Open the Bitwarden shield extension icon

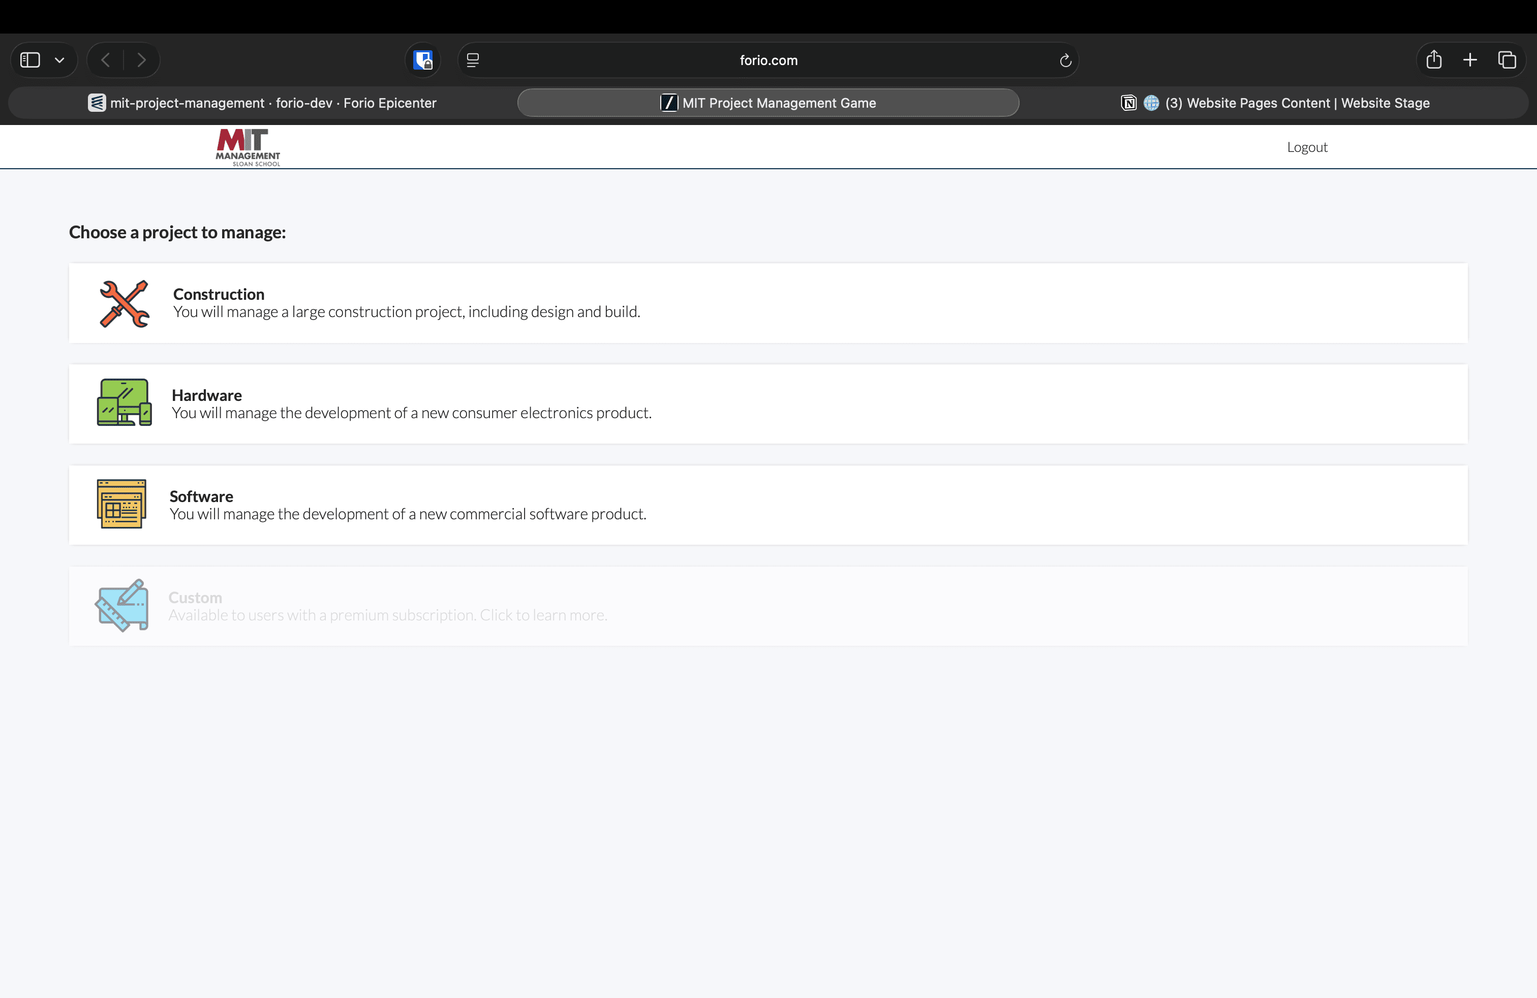tap(423, 60)
